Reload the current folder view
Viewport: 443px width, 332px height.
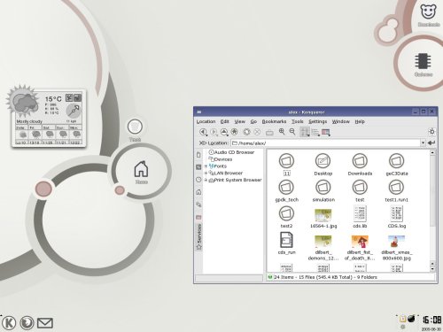tap(246, 132)
